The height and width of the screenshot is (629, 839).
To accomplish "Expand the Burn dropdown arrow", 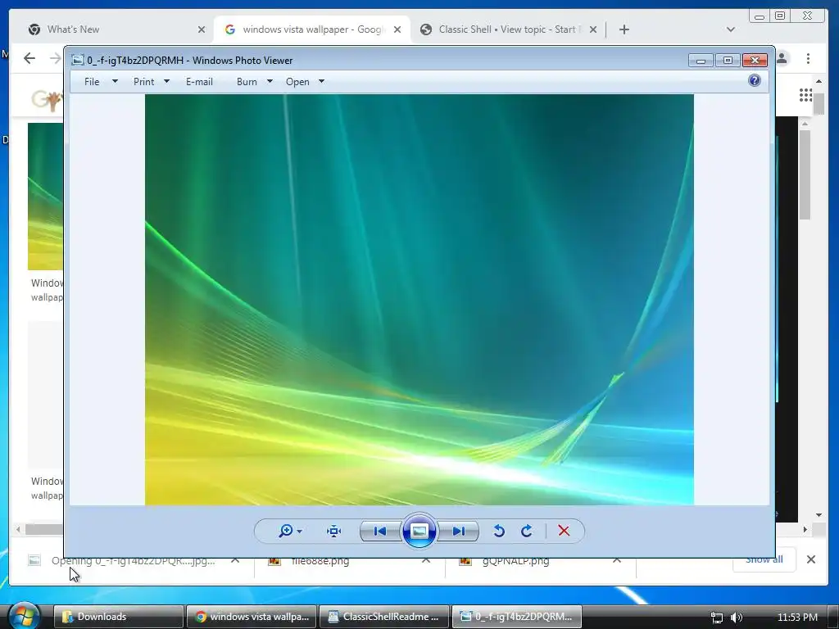I will pos(270,81).
